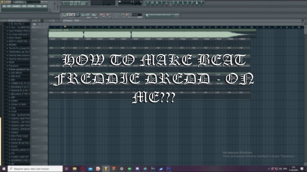Open the Chimes & Bells folder
The image size is (307, 172).
[x=17, y=104]
